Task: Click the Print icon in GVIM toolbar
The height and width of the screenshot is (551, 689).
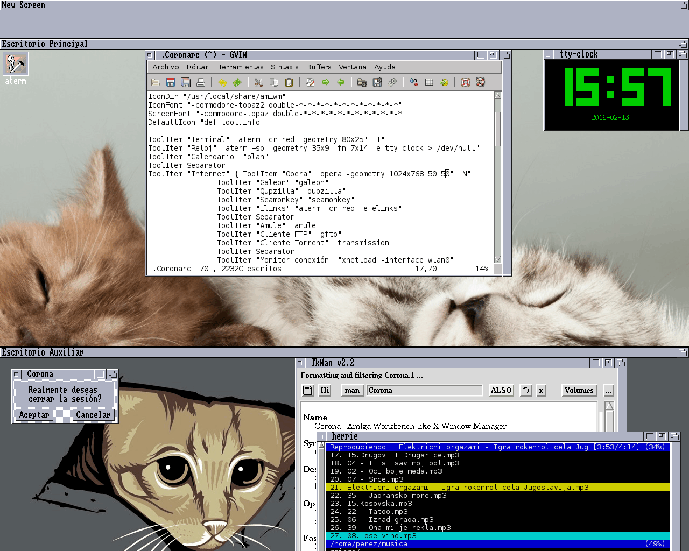Action: click(x=201, y=82)
